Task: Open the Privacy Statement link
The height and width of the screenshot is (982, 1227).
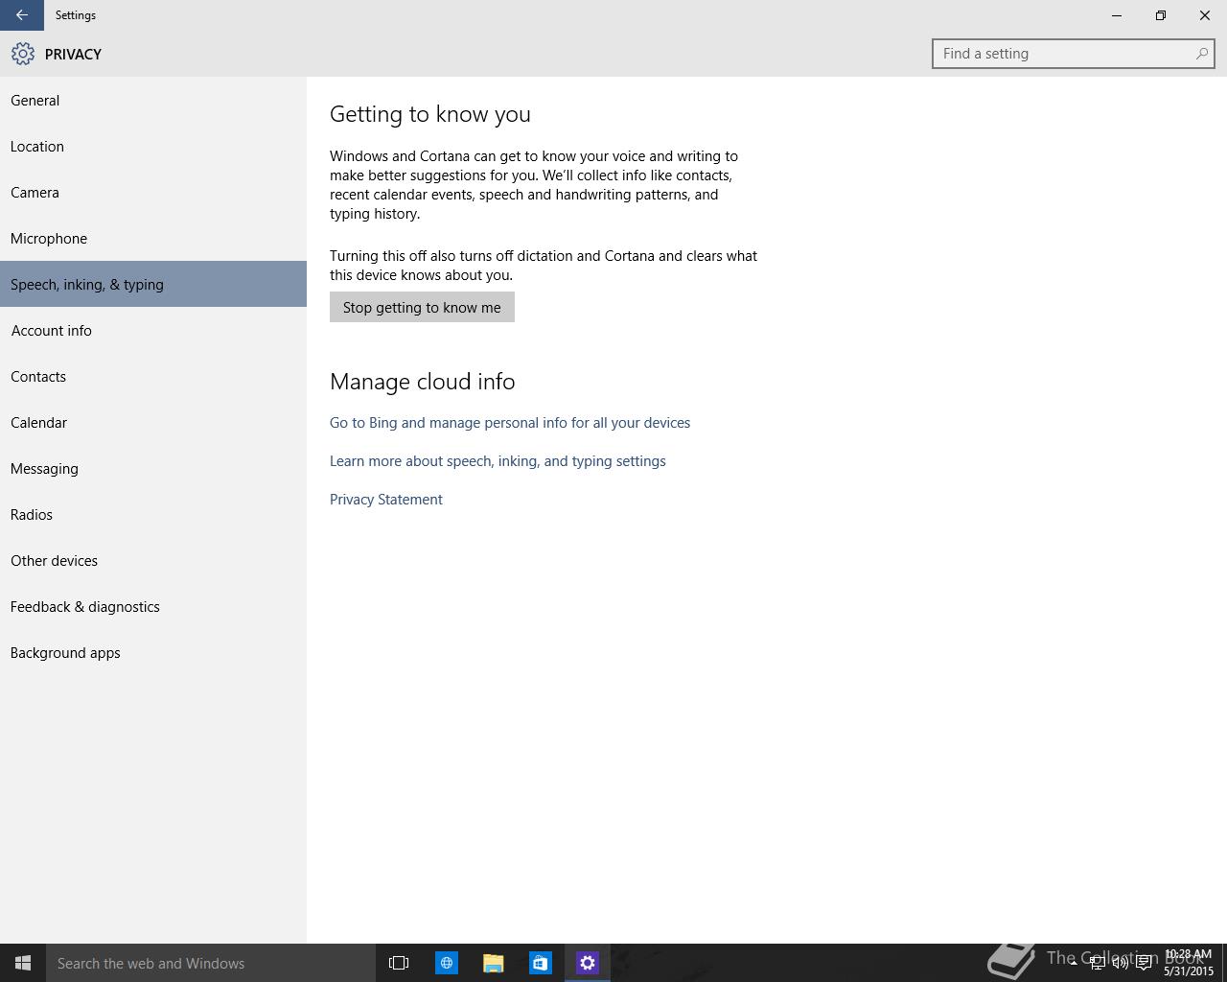Action: click(386, 500)
